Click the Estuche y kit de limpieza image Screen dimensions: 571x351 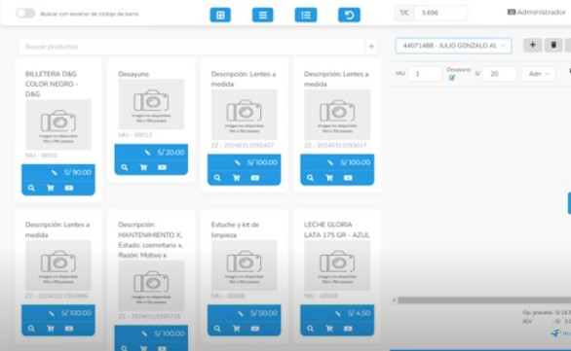tap(244, 265)
